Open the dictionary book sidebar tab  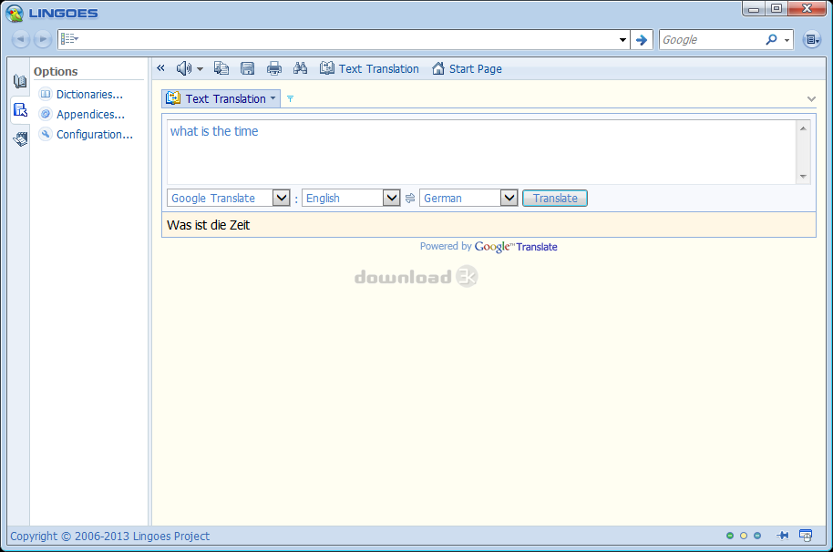click(20, 81)
